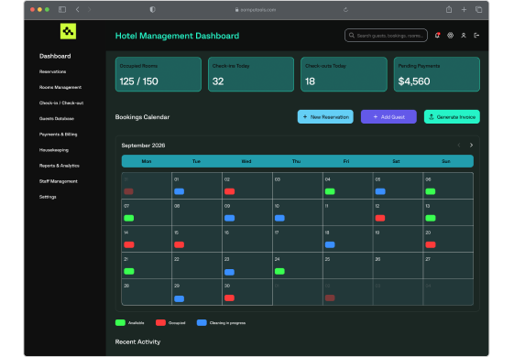Click the green marker on September 07

(x=129, y=218)
